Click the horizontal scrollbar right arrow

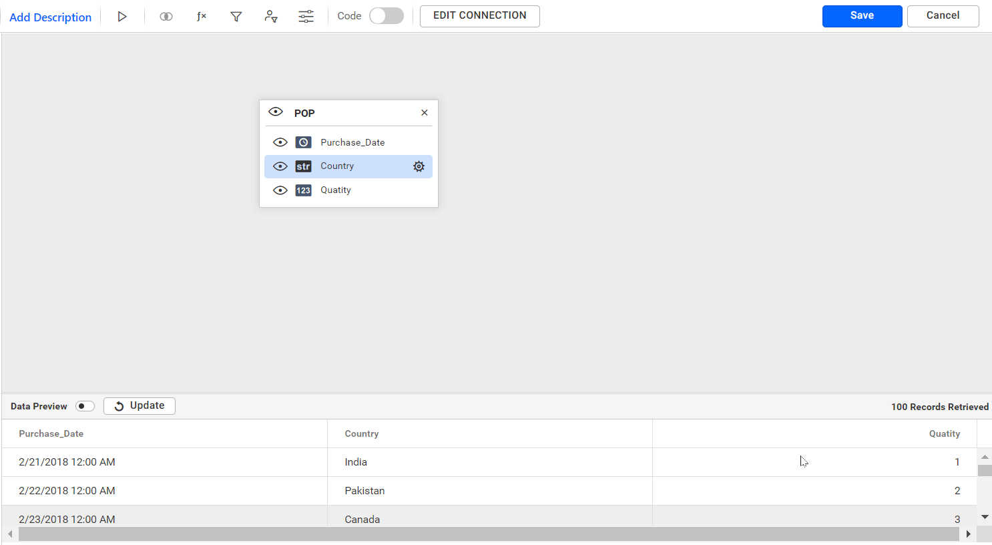pos(969,534)
